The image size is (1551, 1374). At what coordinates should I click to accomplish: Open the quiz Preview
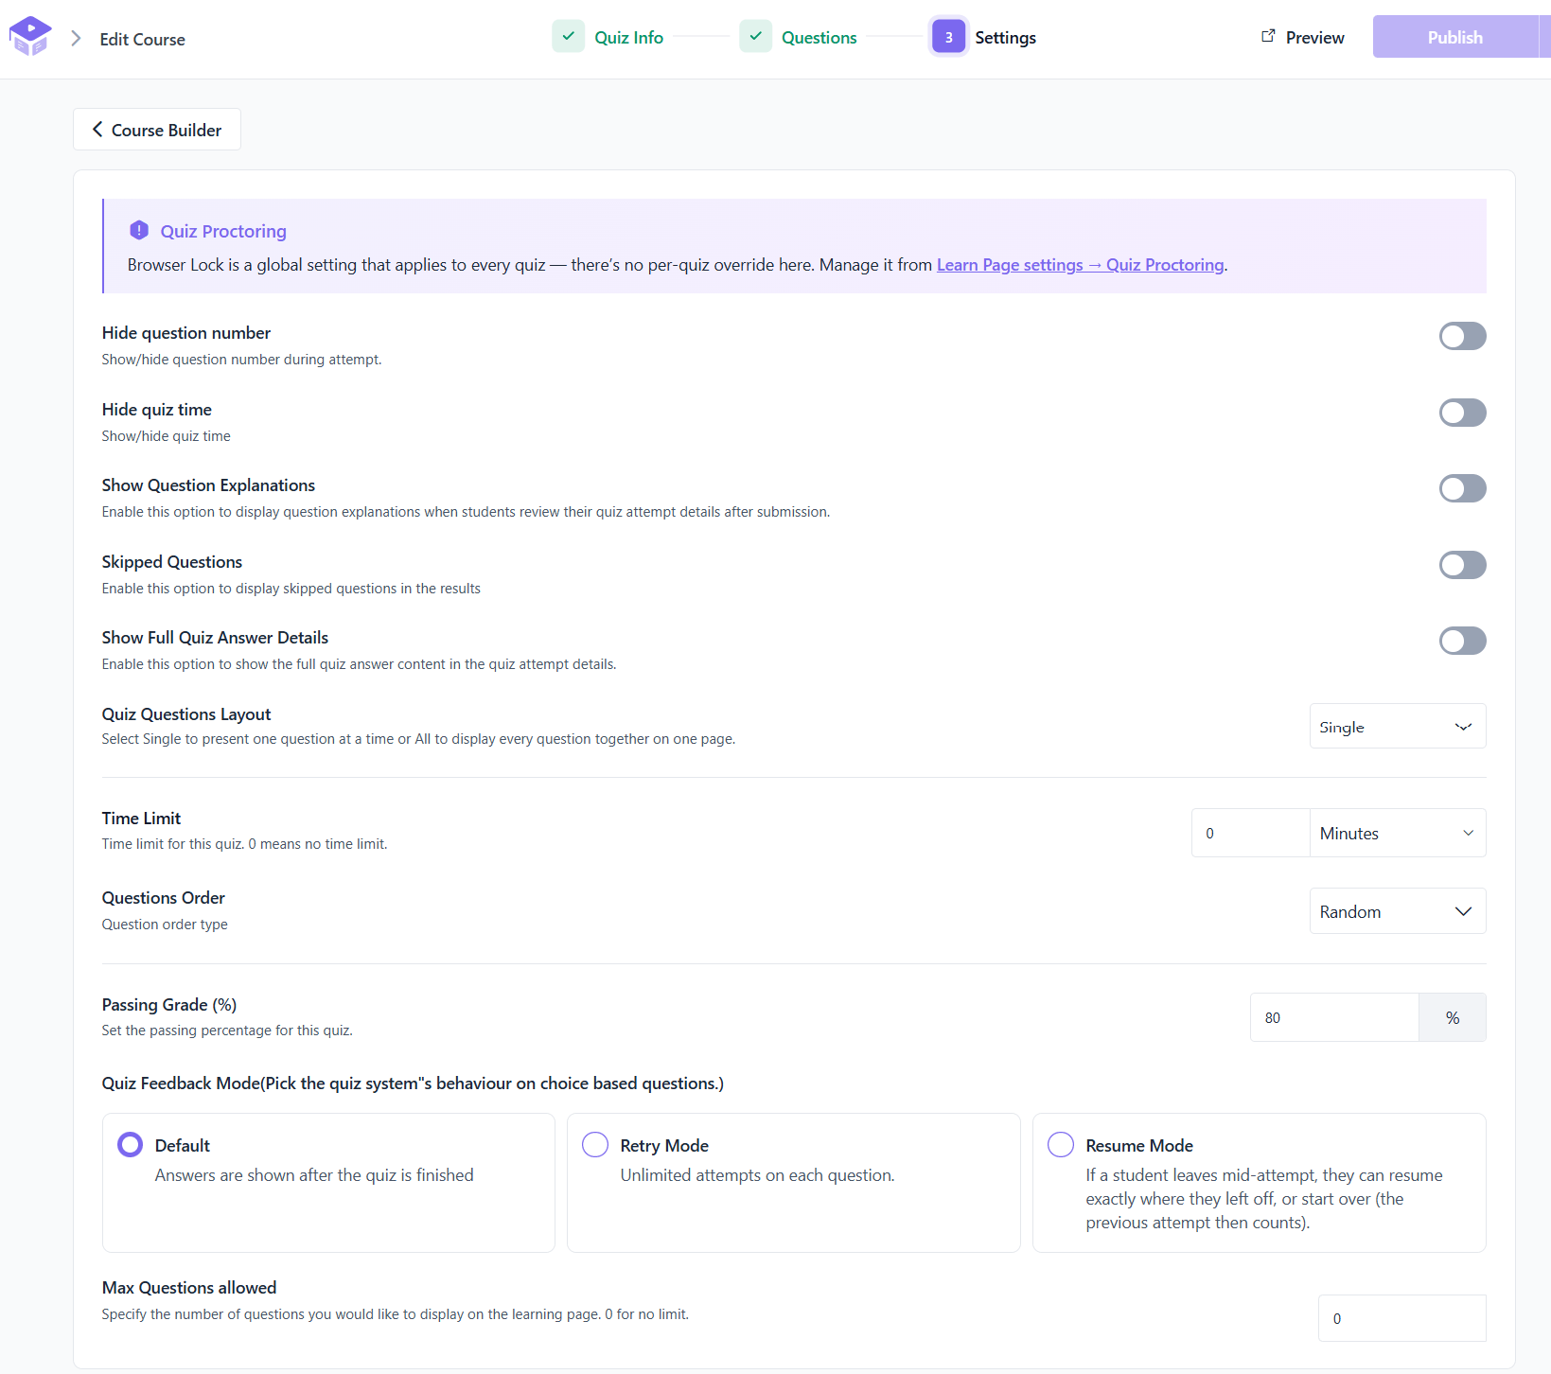coord(1303,37)
